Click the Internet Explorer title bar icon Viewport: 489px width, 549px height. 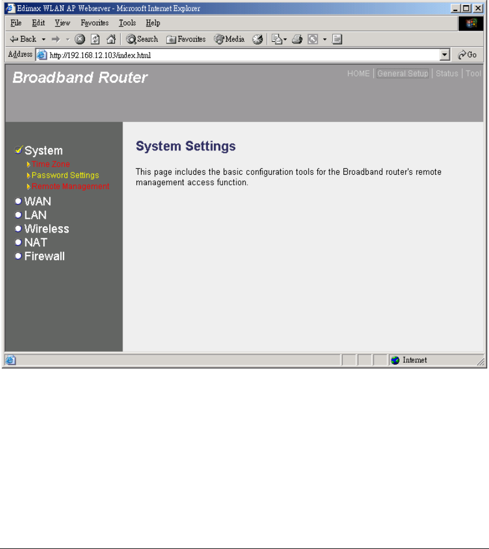[11, 9]
